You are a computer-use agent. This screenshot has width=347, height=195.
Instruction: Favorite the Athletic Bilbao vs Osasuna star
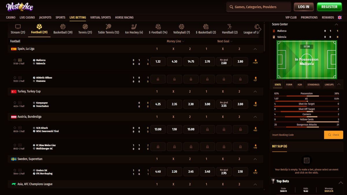tap(15, 77)
